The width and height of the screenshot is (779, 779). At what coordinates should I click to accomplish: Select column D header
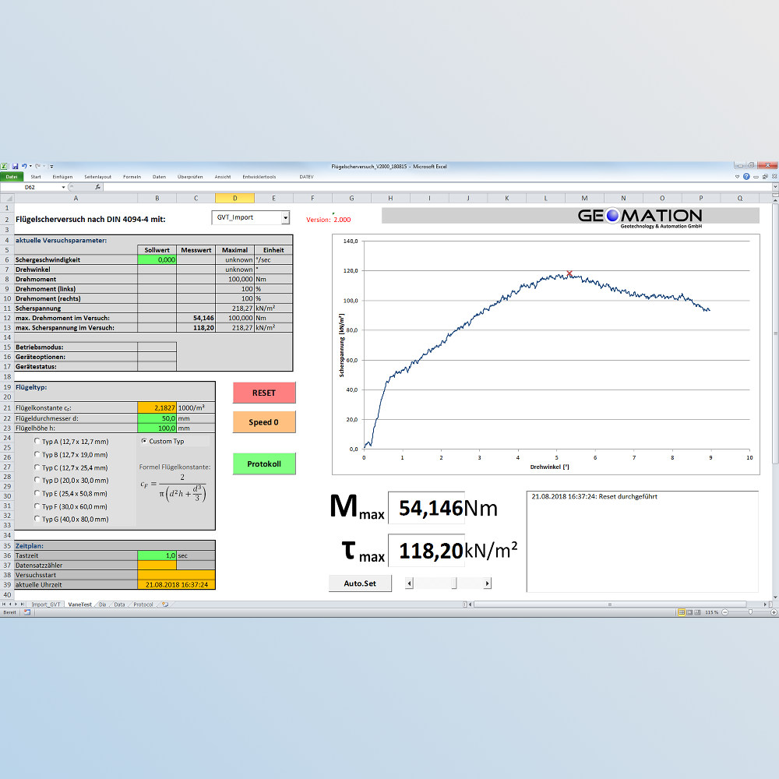235,198
